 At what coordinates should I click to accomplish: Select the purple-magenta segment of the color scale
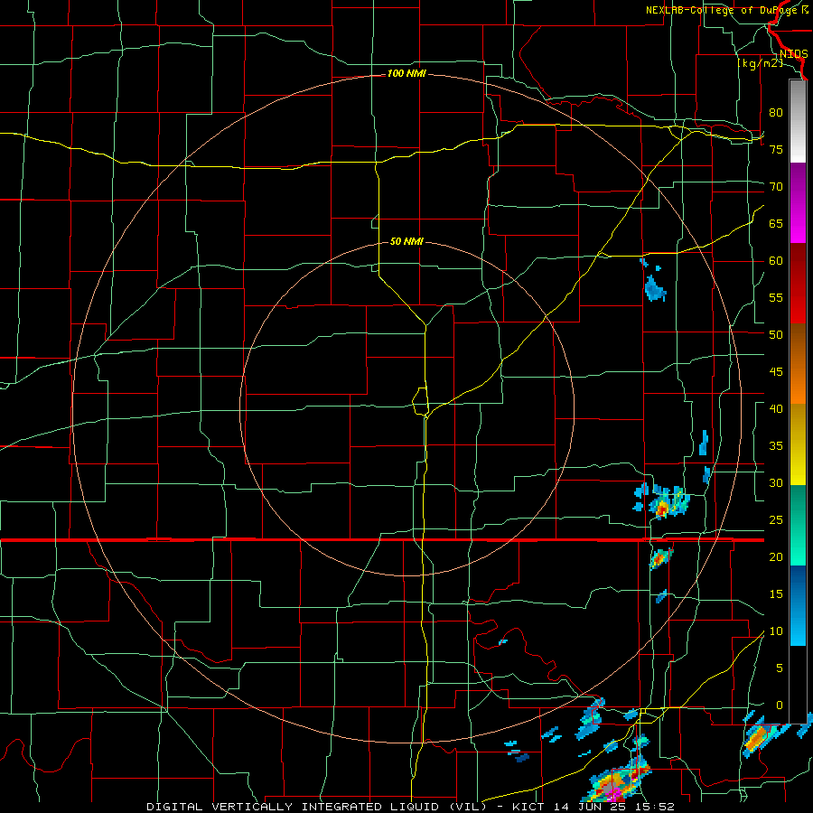tap(798, 202)
